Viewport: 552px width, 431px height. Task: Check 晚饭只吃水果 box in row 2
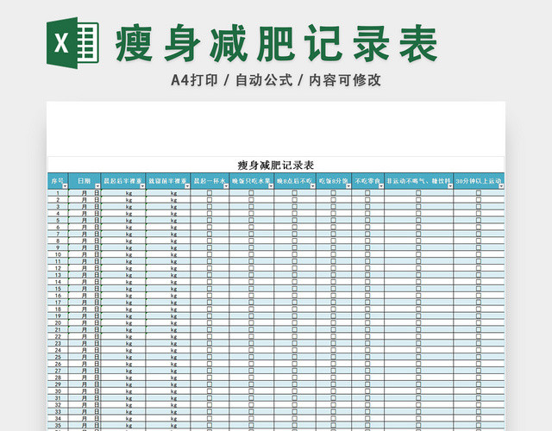pos(251,199)
